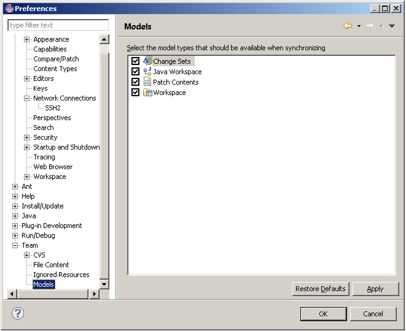The image size is (406, 331).
Task: Maximize the Preferences window
Action: [385, 9]
